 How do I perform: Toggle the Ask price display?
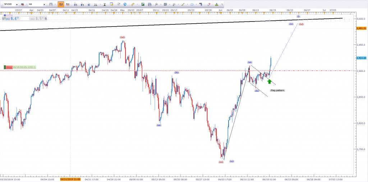[x=67, y=4]
